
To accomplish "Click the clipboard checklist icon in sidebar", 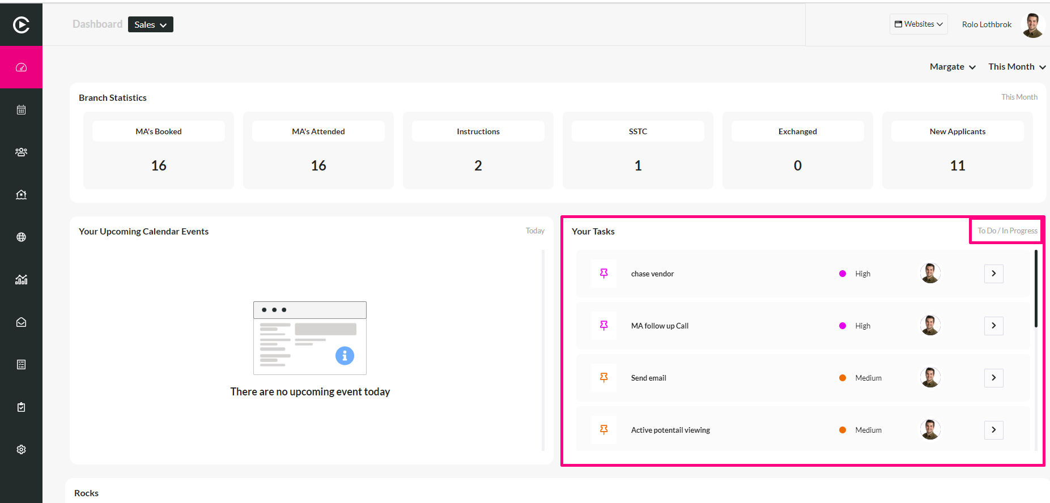I will [x=21, y=407].
